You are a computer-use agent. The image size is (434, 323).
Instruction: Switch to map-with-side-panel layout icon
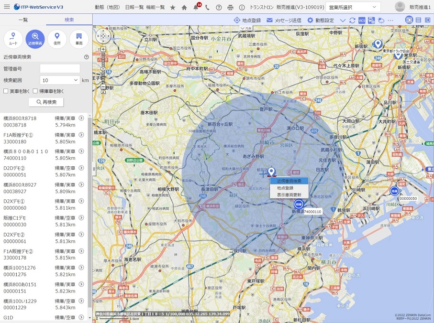(x=428, y=20)
